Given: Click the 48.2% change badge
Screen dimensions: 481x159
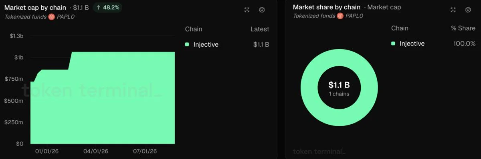Looking at the screenshot, I should click(107, 7).
